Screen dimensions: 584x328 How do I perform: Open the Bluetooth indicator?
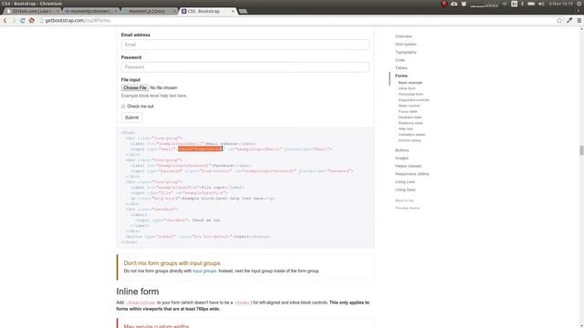[x=522, y=4]
